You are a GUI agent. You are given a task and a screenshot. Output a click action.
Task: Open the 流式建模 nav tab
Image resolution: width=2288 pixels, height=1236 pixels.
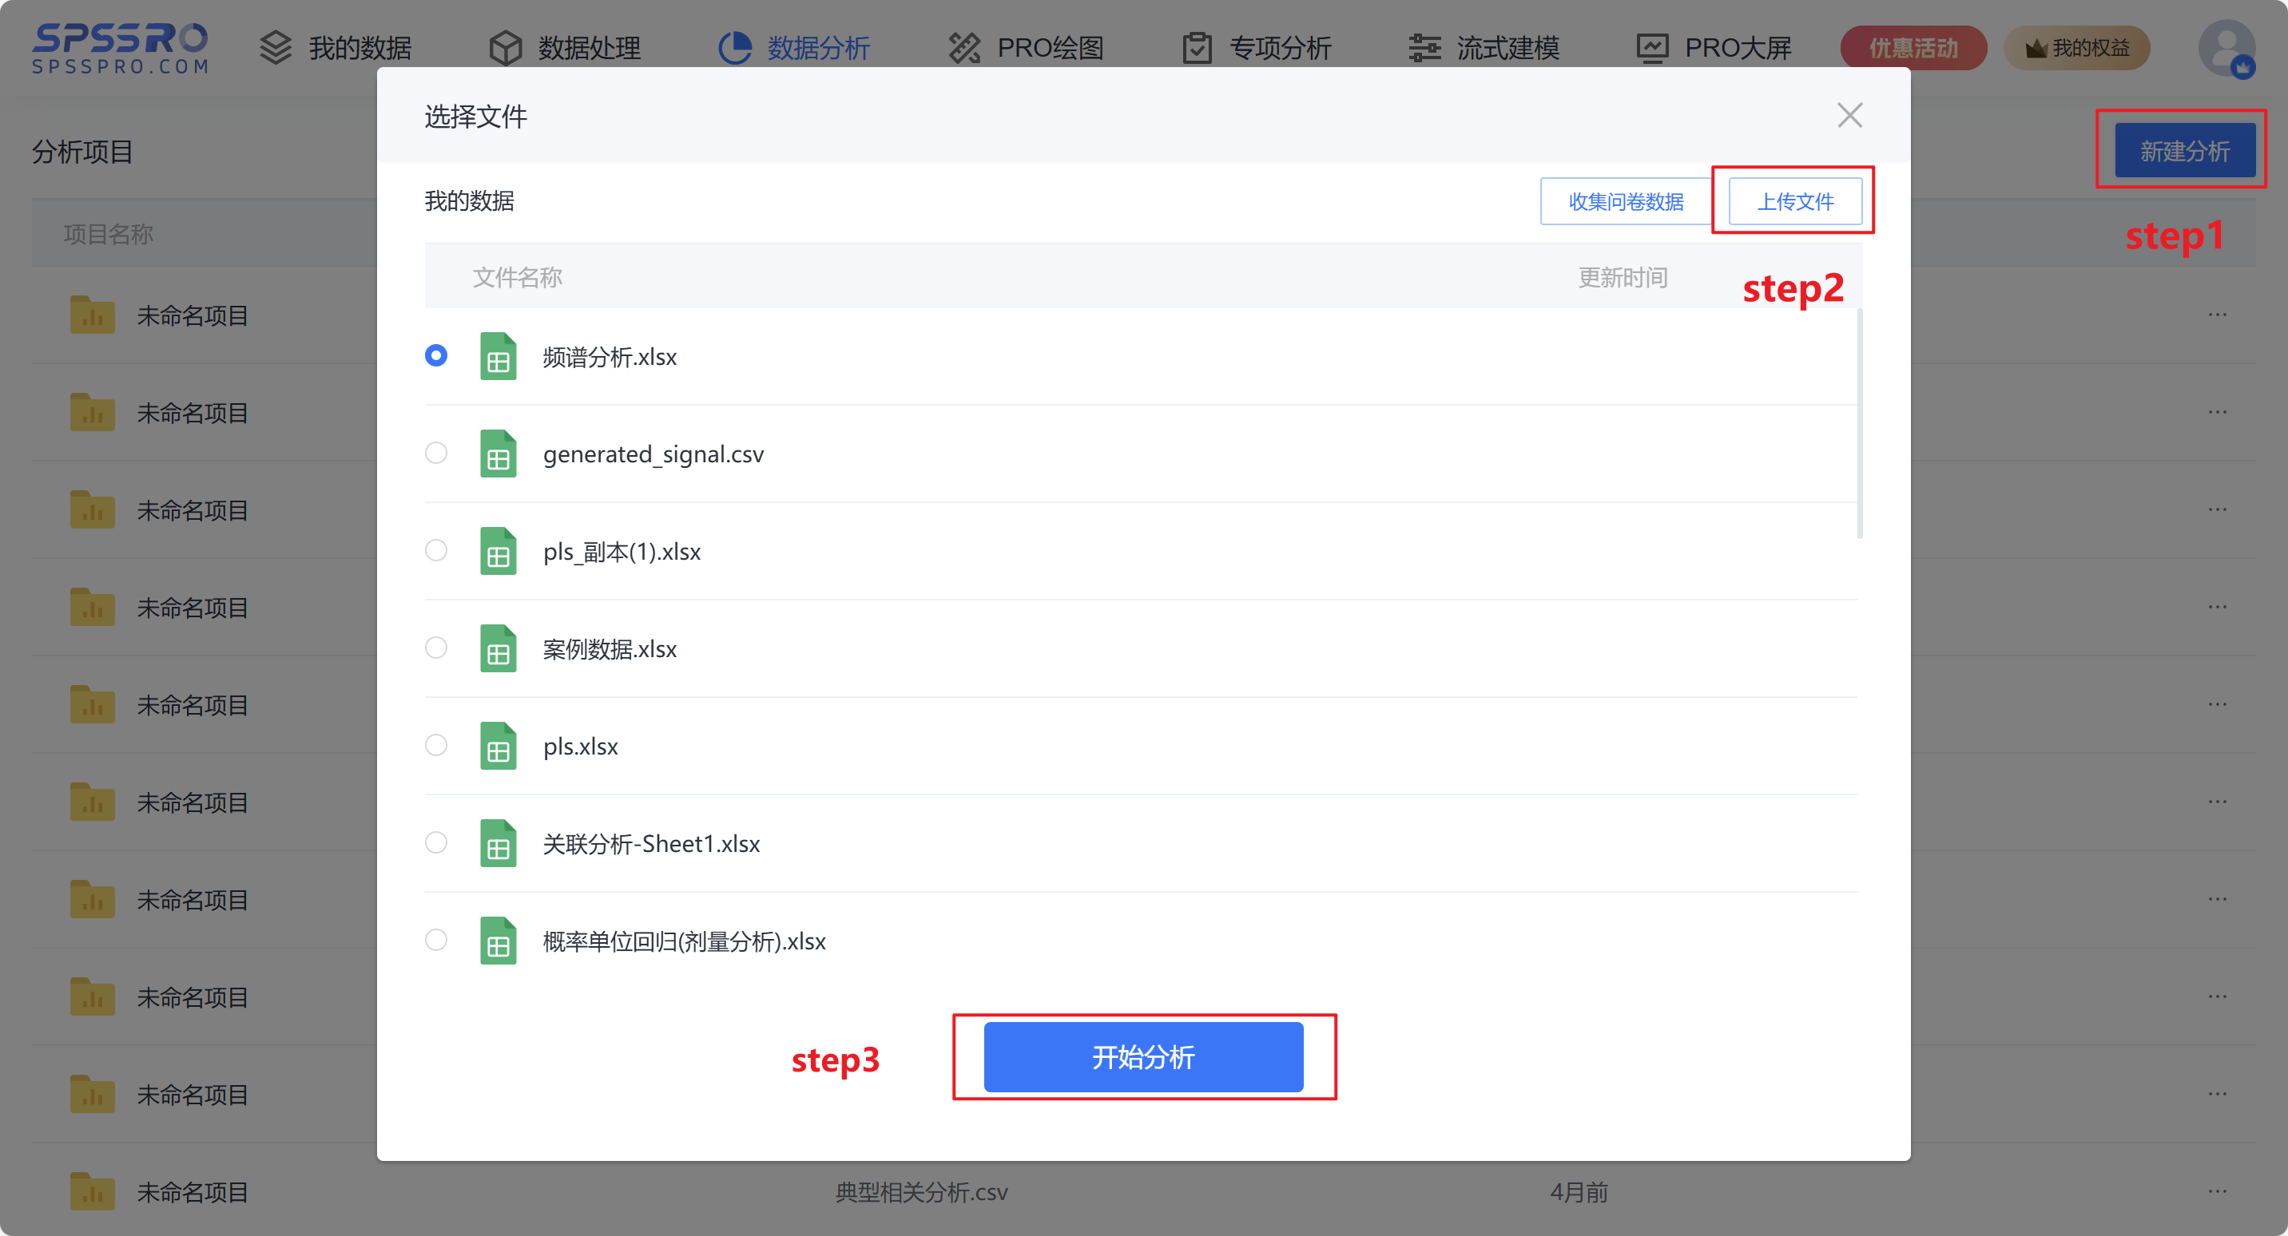tap(1484, 48)
